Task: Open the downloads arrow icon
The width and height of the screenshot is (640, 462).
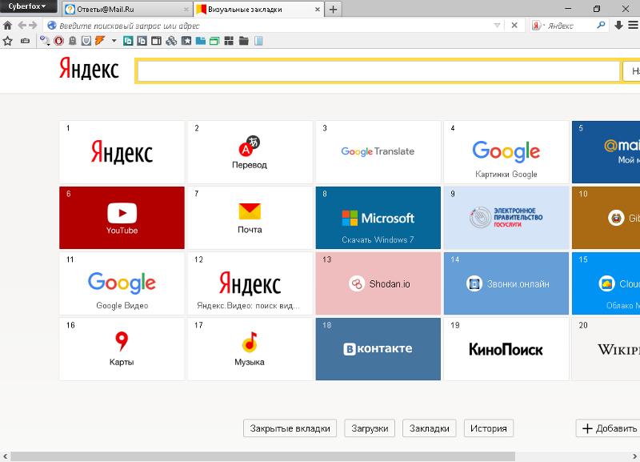Action: point(618,26)
